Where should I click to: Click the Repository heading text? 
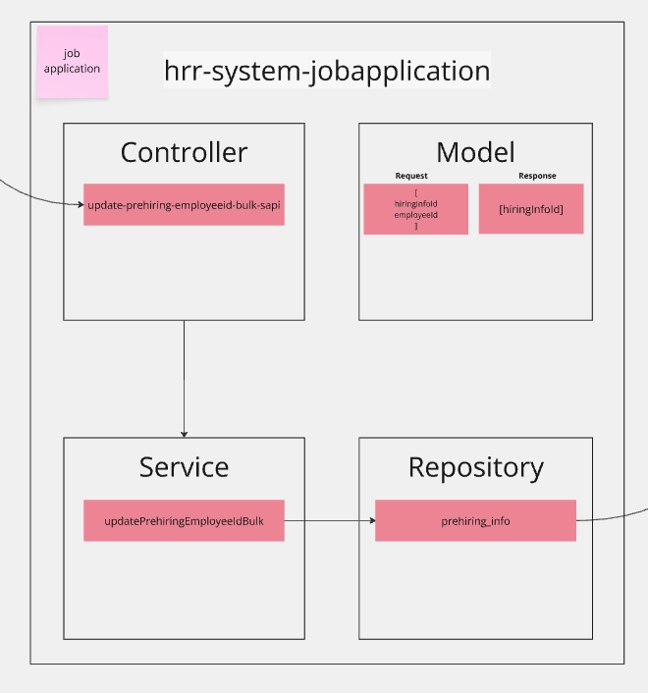click(x=475, y=467)
